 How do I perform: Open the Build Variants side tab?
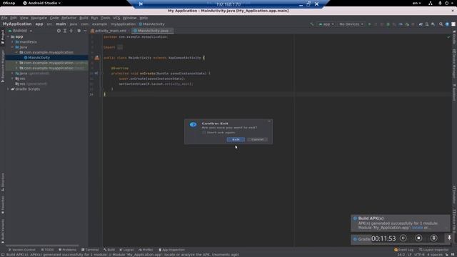click(x=3, y=231)
